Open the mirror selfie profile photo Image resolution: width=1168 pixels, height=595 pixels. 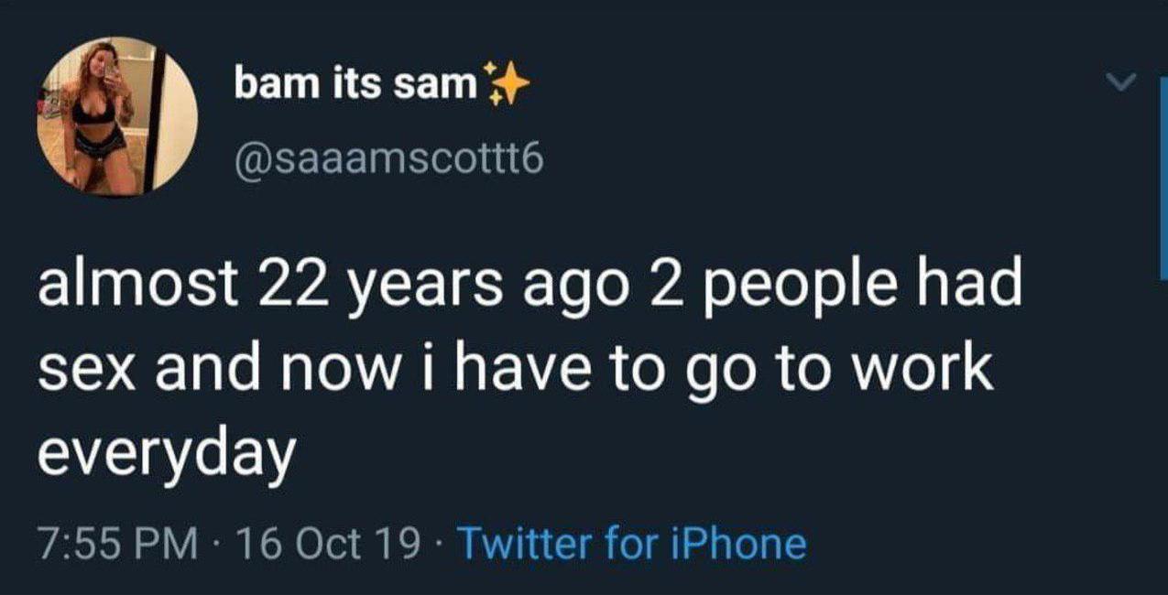(116, 116)
